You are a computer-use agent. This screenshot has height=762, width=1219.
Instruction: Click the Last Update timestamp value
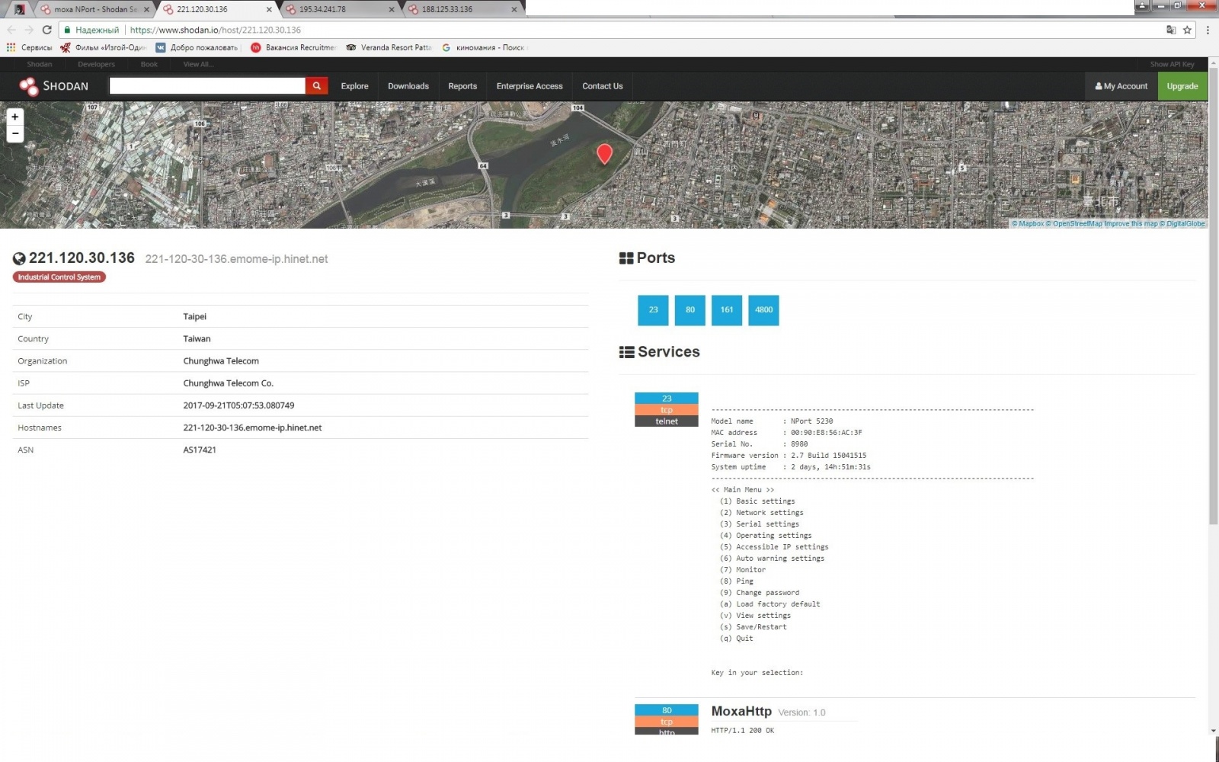(x=238, y=405)
